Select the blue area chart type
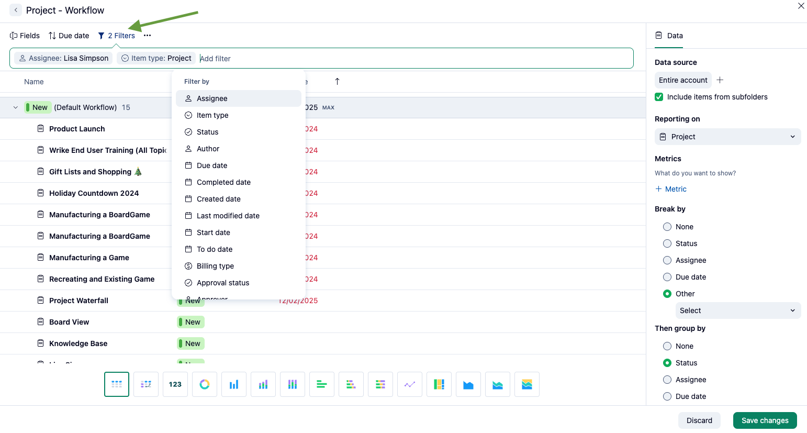Image resolution: width=807 pixels, height=433 pixels. [468, 384]
